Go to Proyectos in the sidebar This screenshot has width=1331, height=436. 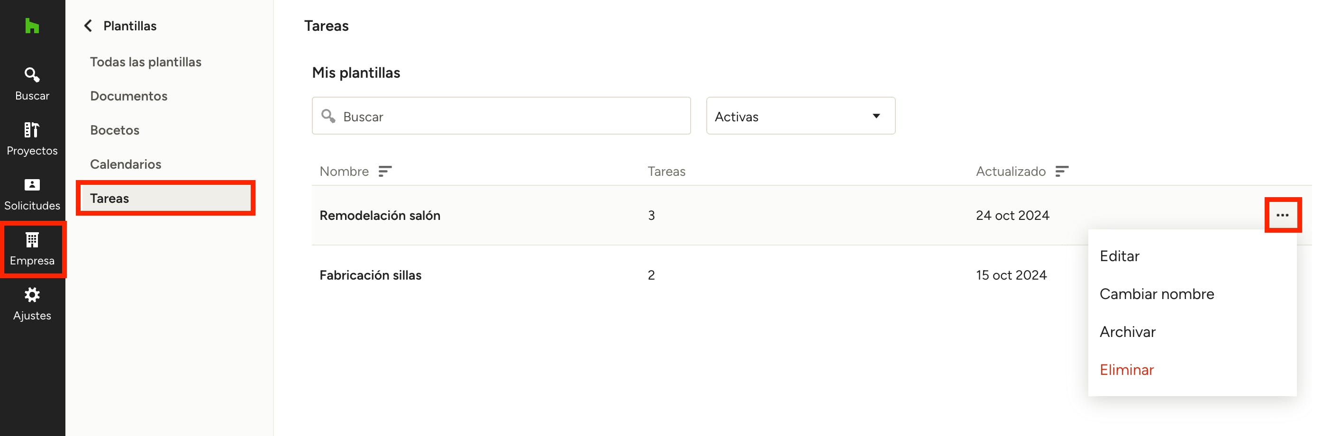32,138
